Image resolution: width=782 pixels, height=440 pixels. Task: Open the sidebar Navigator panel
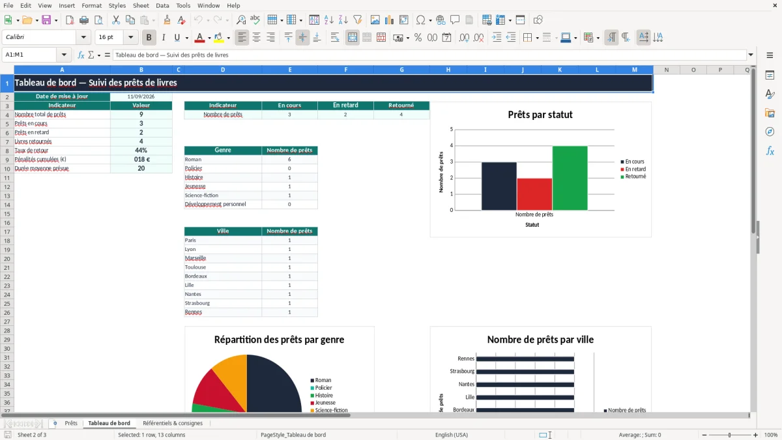coord(770,132)
